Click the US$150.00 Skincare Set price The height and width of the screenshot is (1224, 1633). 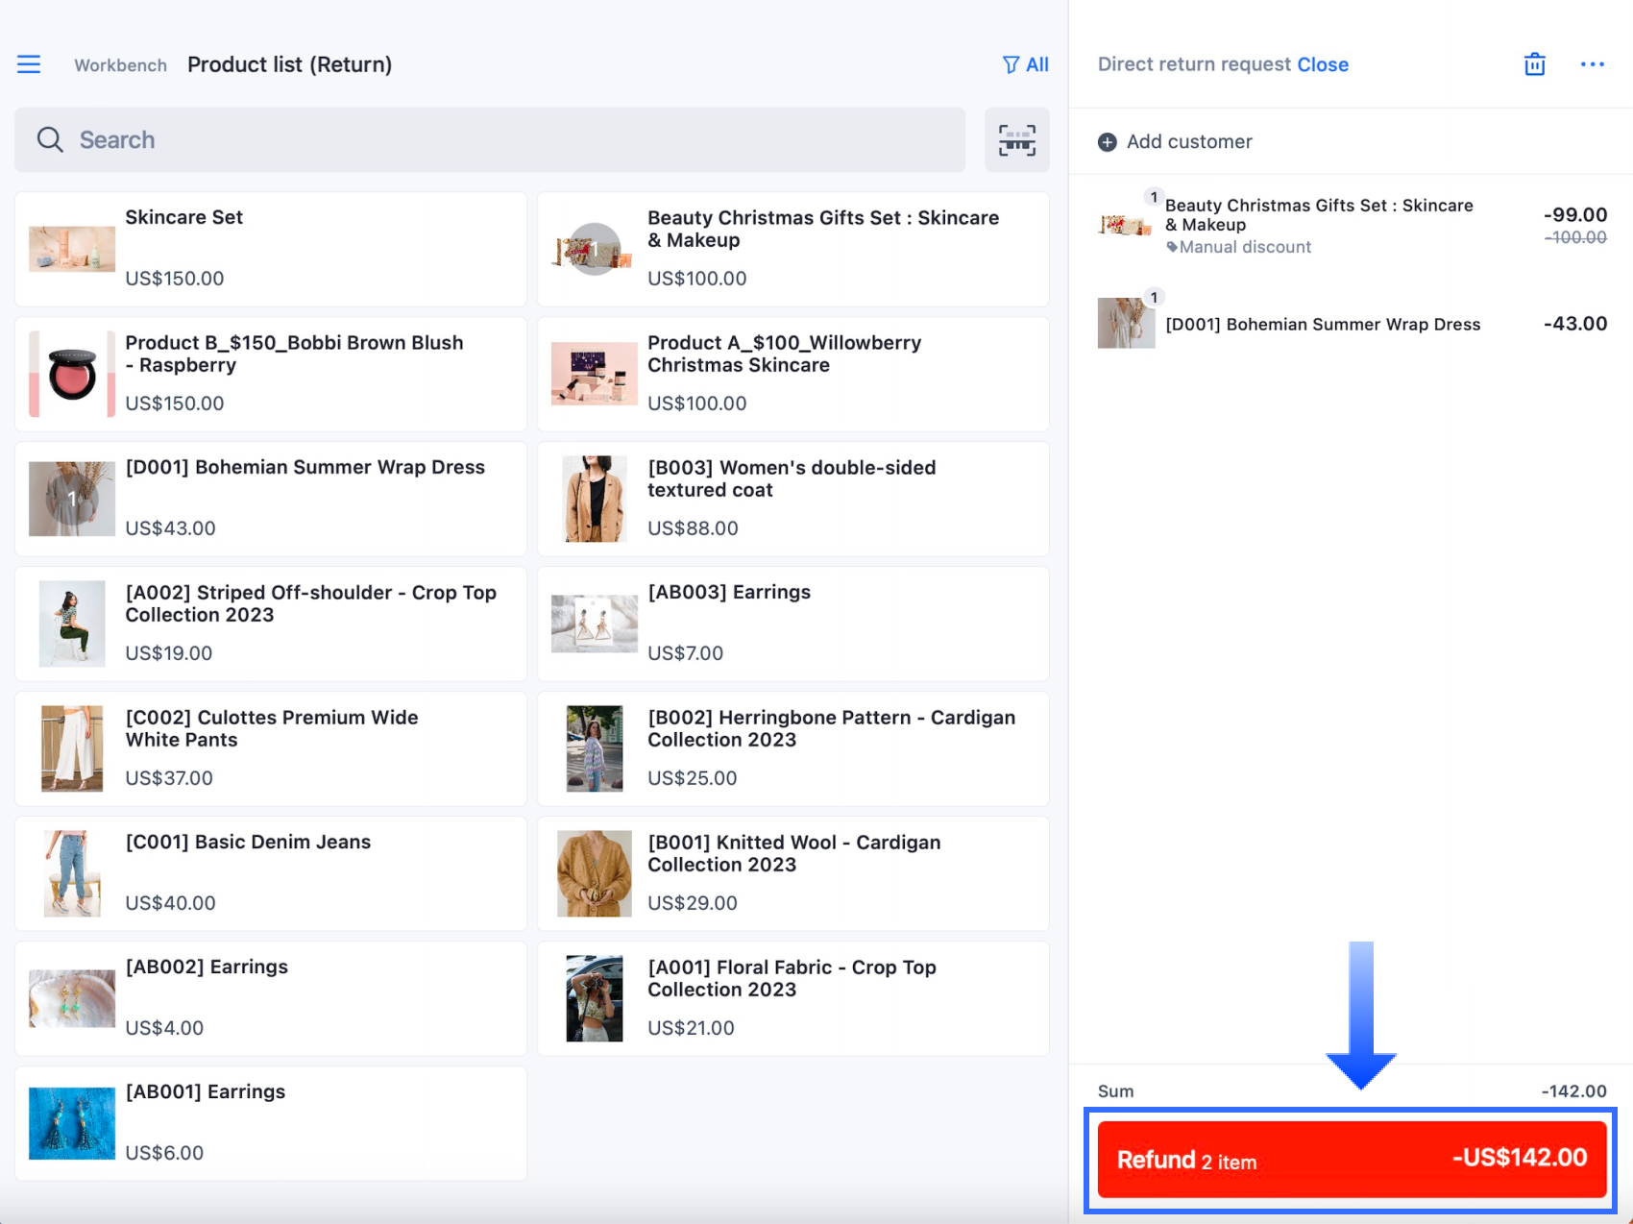(x=175, y=279)
